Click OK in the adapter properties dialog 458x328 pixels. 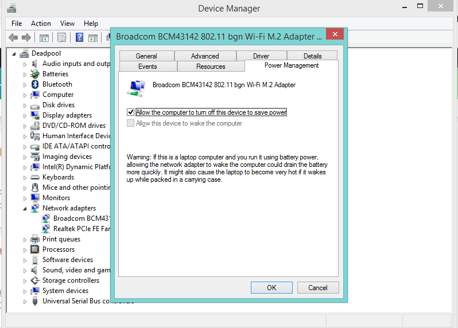[271, 288]
